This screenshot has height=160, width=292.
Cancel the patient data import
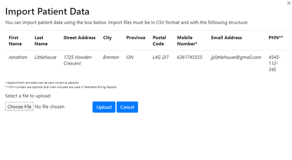(x=127, y=107)
